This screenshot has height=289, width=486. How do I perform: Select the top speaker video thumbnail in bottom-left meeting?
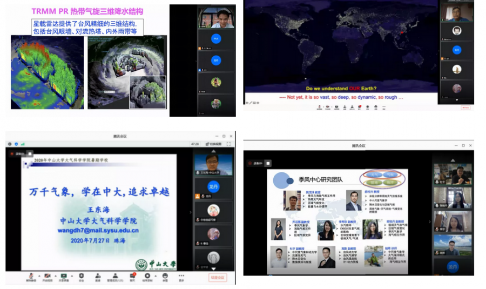coord(213,164)
